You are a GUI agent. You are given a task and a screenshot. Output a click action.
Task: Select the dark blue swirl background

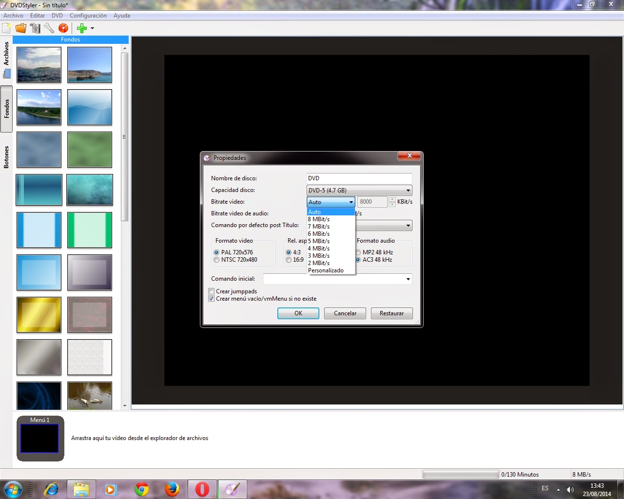point(39,396)
